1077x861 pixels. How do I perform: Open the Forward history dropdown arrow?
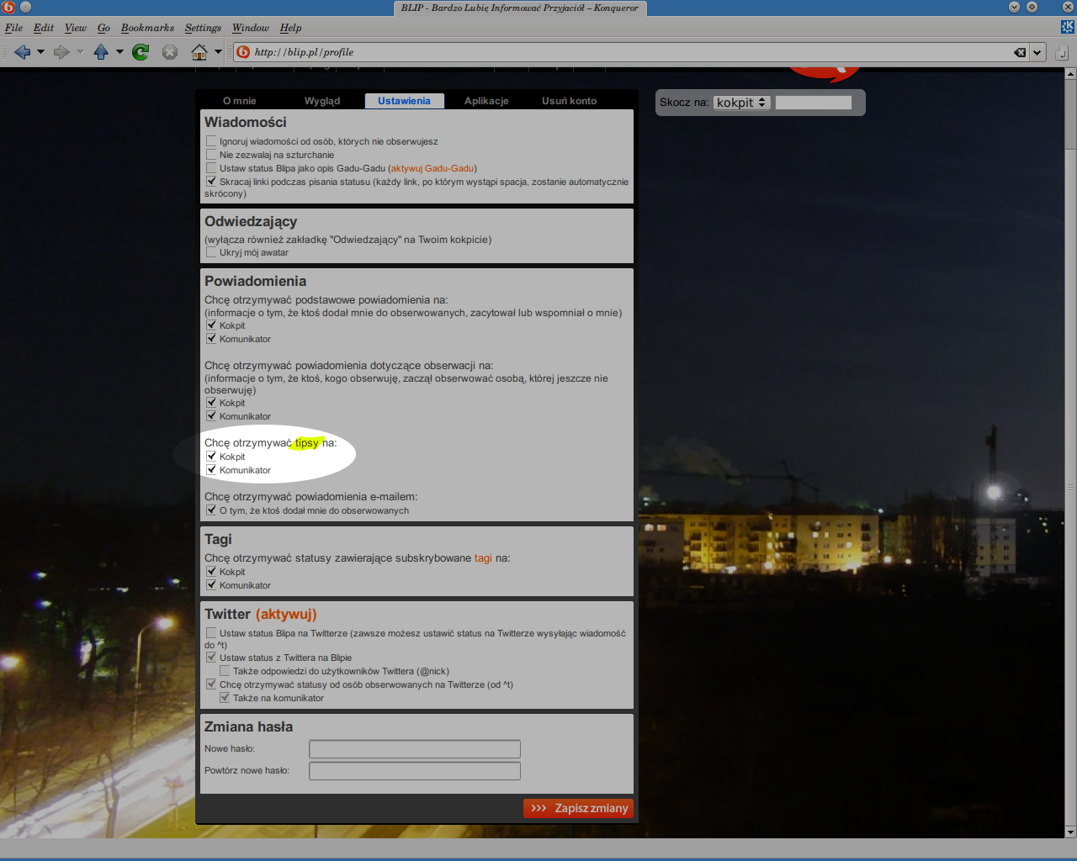coord(80,52)
